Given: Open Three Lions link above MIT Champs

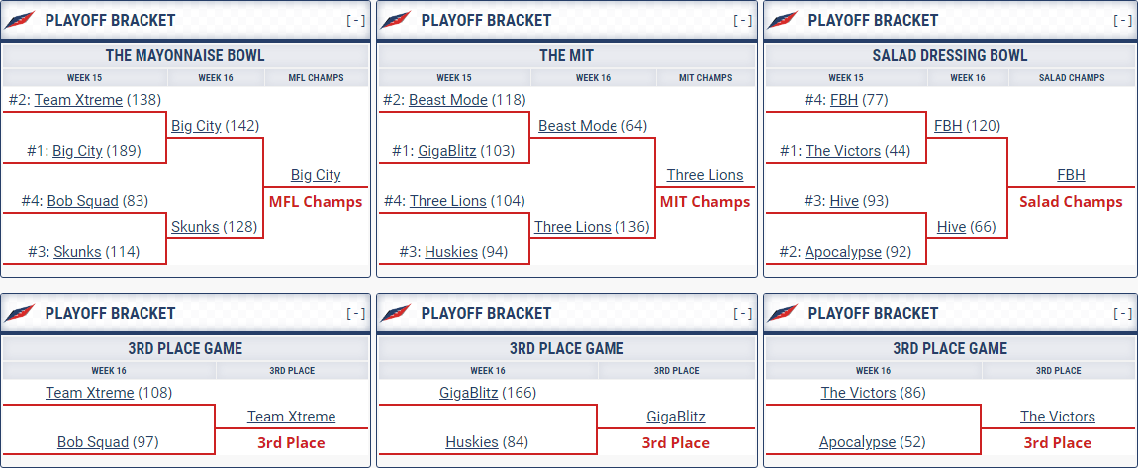Looking at the screenshot, I should 705,175.
